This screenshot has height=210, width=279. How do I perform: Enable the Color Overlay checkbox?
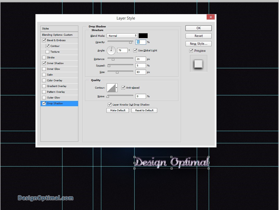pyautogui.click(x=44, y=81)
